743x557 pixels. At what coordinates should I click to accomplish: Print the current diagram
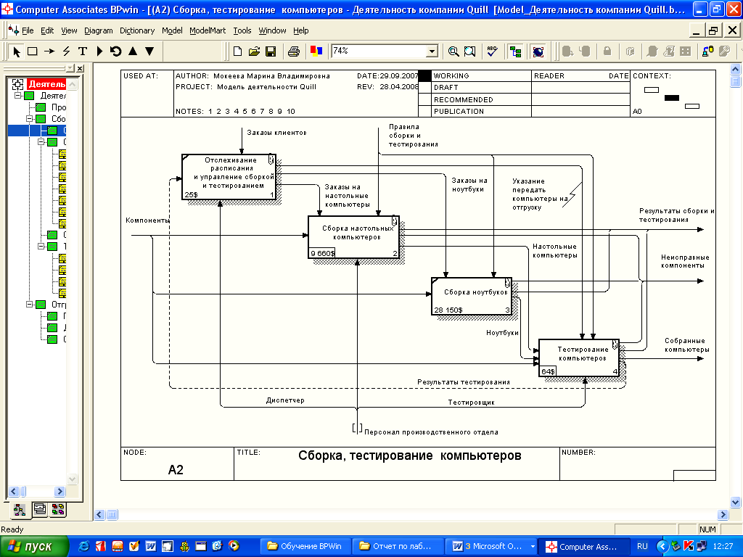coord(294,51)
